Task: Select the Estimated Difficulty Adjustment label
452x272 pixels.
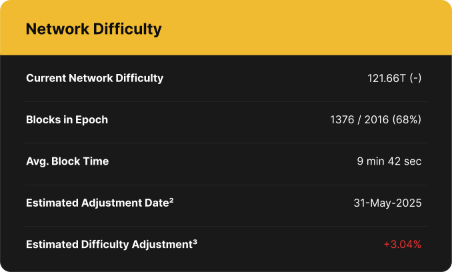Action: (x=109, y=245)
